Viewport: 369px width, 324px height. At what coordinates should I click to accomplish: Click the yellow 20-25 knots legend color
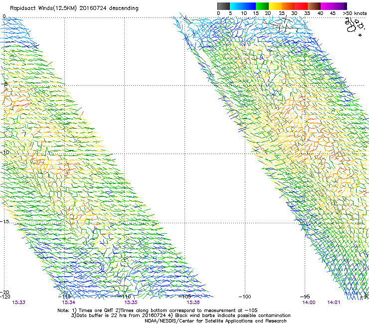coord(275,6)
